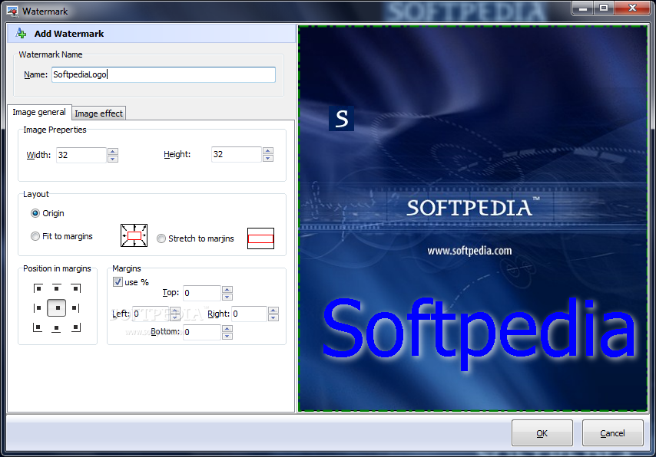
Task: Select the Fit to margins option
Action: point(61,236)
